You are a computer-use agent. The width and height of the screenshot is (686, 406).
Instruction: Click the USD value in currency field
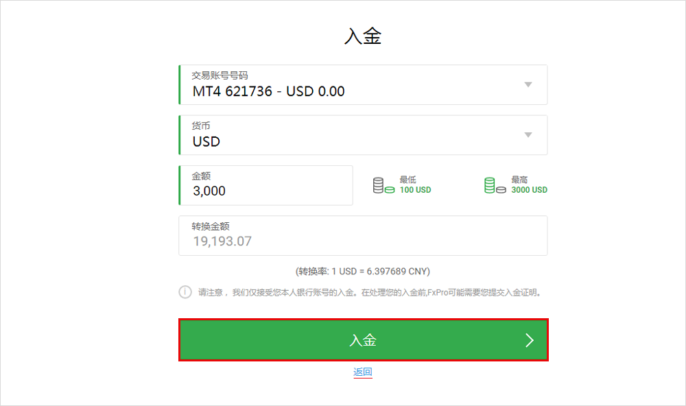(206, 142)
